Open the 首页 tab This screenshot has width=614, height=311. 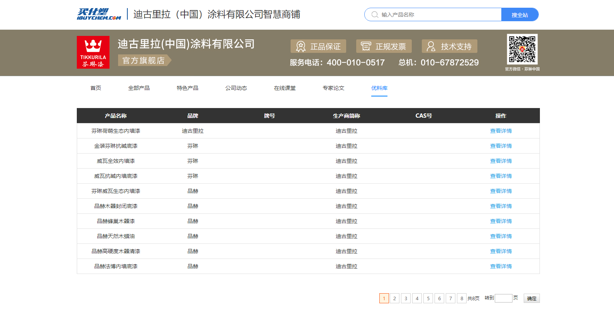[x=96, y=88]
